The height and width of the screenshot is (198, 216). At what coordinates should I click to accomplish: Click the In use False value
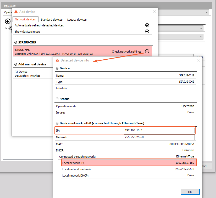coord(191,112)
